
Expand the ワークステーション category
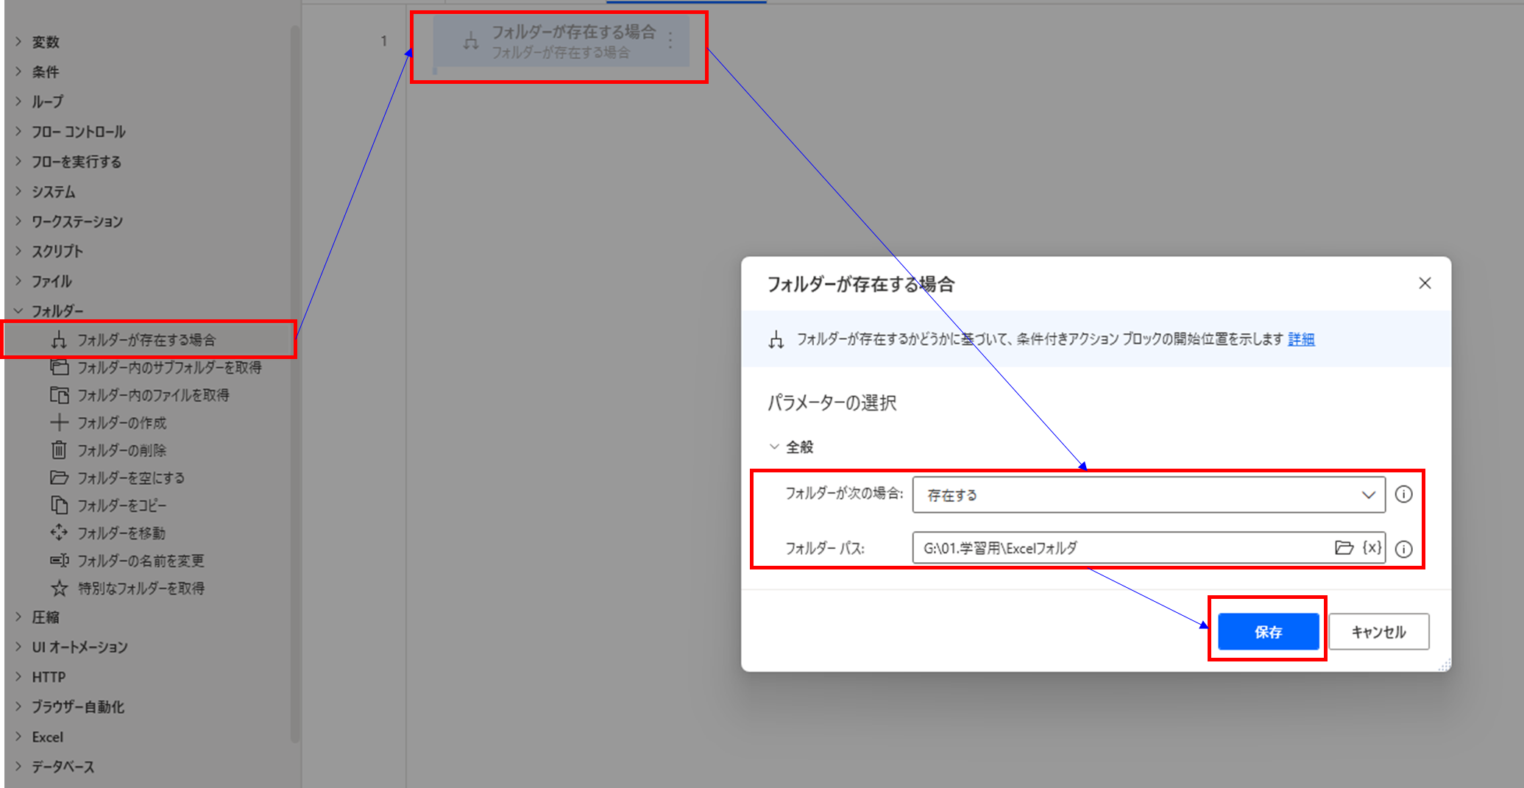(x=18, y=221)
